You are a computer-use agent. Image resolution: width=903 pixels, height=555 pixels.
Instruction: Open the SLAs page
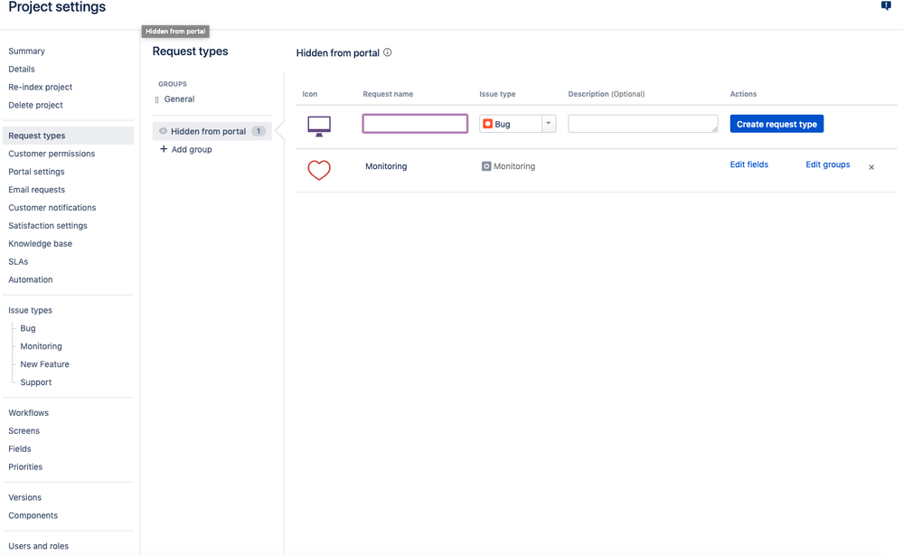pyautogui.click(x=18, y=262)
